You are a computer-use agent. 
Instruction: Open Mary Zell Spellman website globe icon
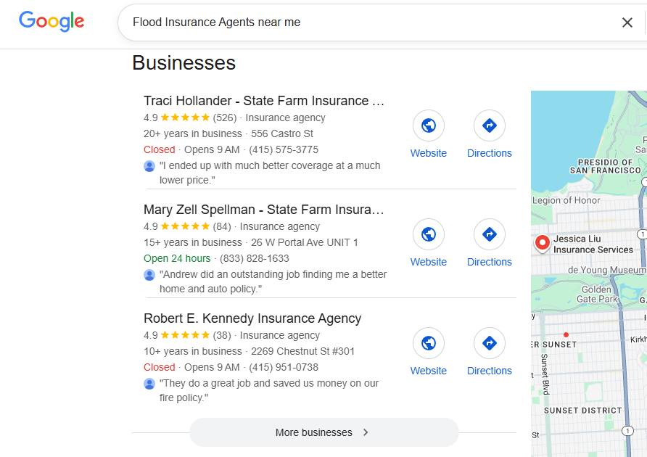point(429,234)
